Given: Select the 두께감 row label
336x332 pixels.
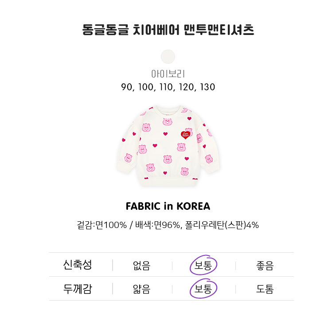Looking at the screenshot, I should click(78, 289).
